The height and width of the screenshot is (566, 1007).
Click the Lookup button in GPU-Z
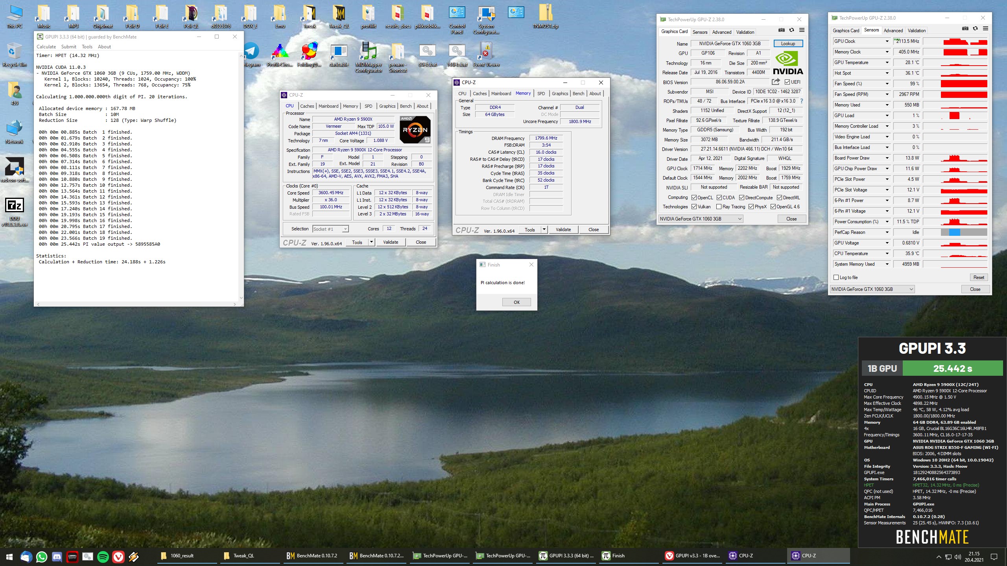pos(788,44)
